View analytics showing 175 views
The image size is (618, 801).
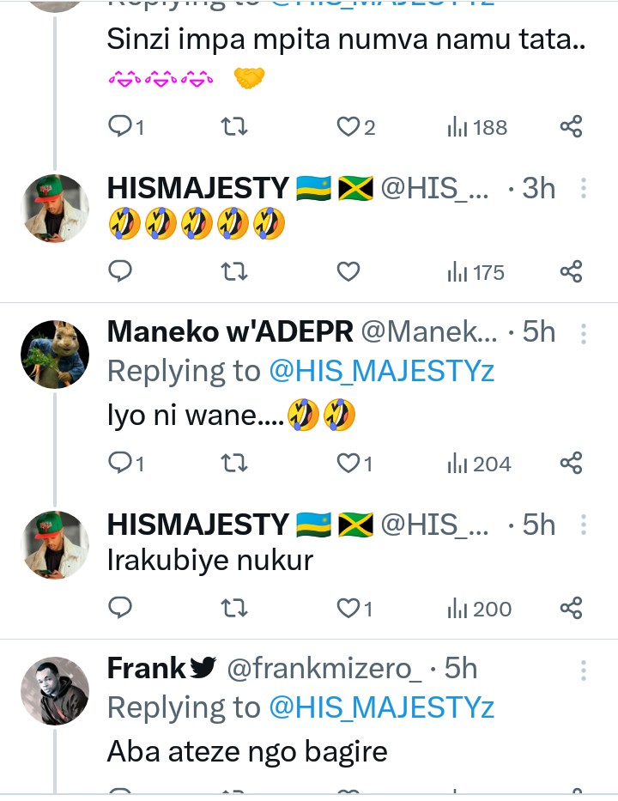coord(476,272)
